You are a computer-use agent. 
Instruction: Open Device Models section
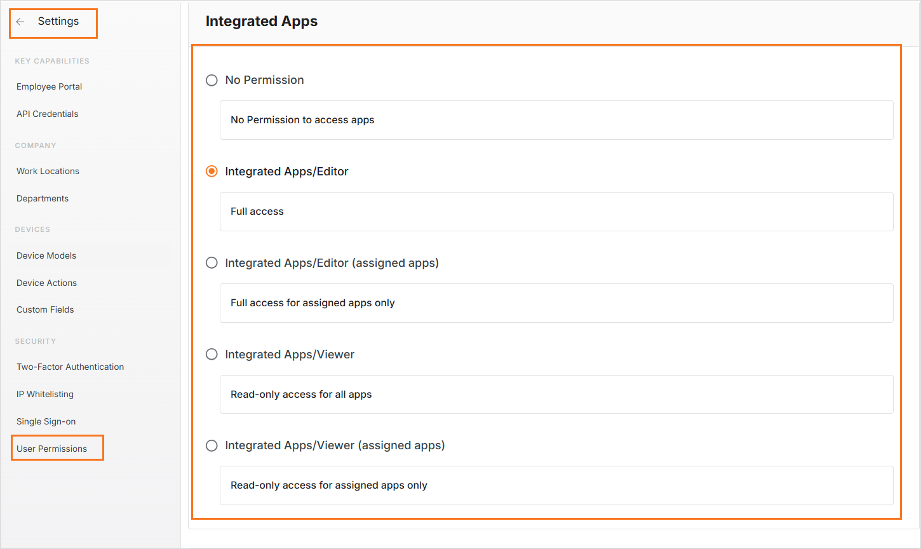[46, 255]
